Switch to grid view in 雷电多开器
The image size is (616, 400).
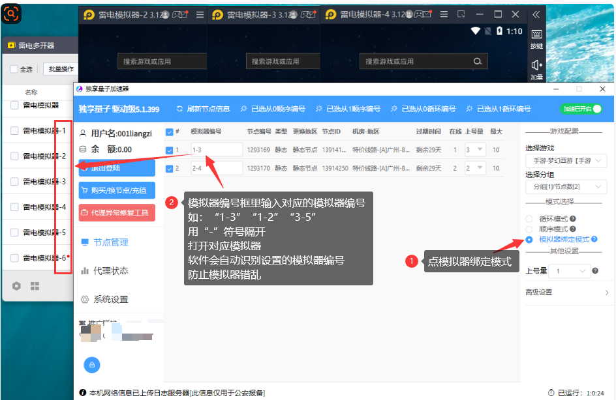pos(35,286)
